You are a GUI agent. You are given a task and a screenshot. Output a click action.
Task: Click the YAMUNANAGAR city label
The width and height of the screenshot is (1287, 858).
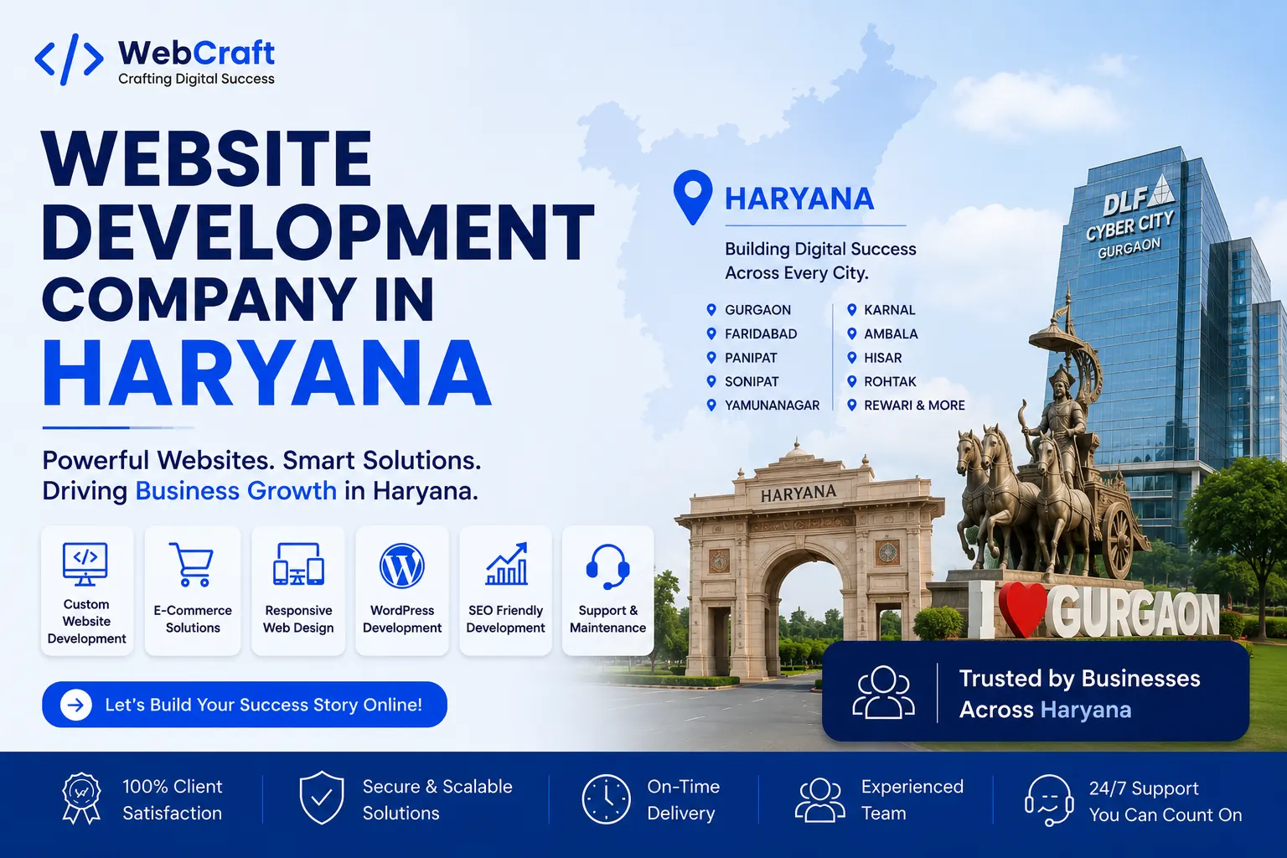(x=772, y=405)
